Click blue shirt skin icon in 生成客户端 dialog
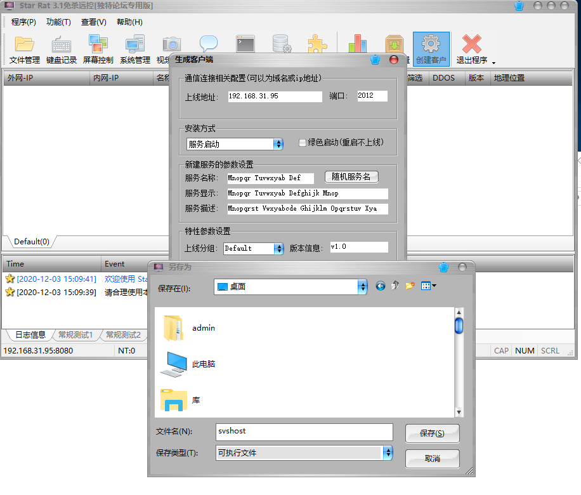 (x=375, y=60)
